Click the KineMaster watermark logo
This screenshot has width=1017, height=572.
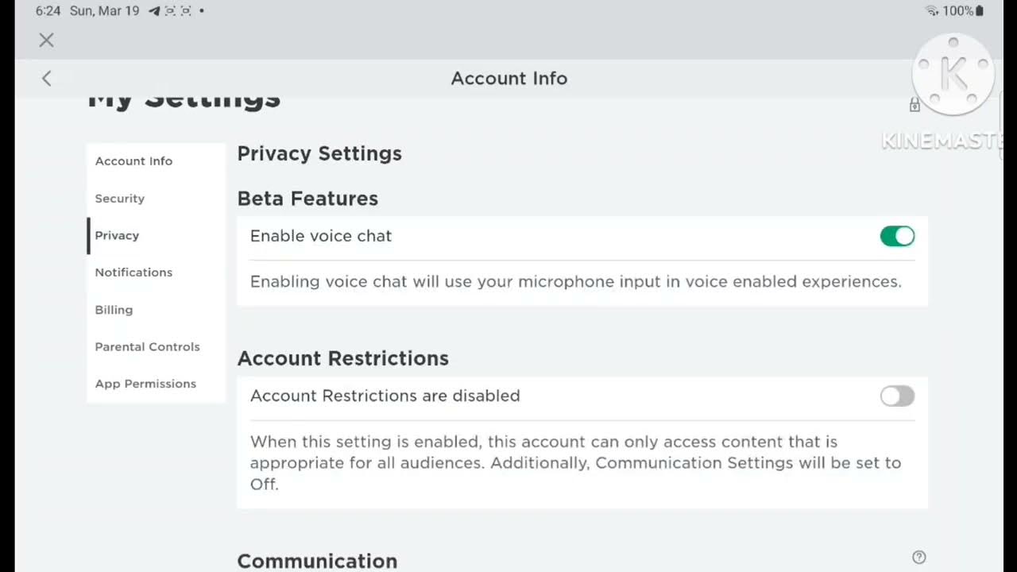pyautogui.click(x=953, y=76)
